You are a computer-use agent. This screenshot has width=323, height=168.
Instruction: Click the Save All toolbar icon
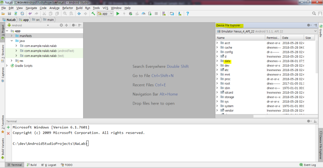pos(9,14)
